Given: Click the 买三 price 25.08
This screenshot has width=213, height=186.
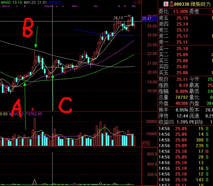Looking at the screenshot, I should pos(182,61).
